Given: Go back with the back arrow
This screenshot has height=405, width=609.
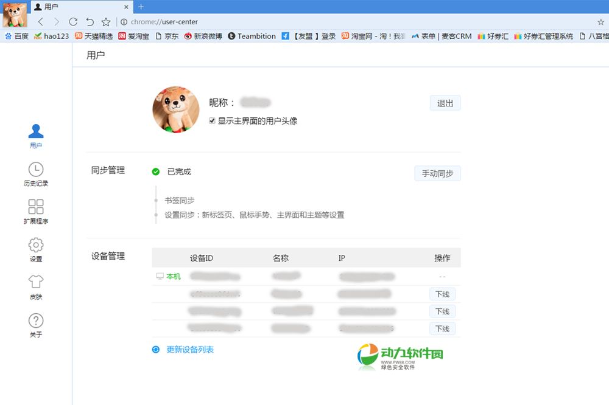Looking at the screenshot, I should pos(40,22).
